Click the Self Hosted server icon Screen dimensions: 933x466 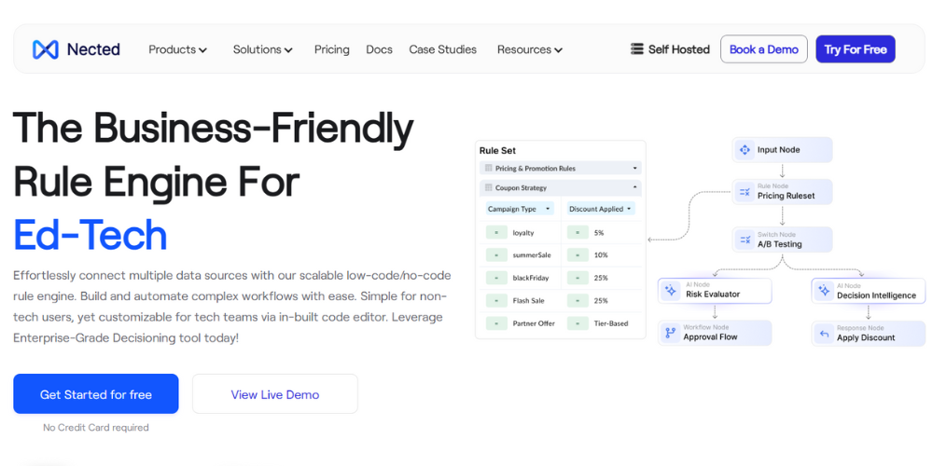coord(637,49)
